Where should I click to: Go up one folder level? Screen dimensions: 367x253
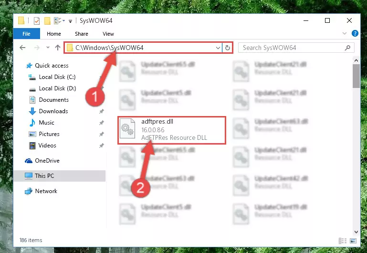click(x=58, y=48)
